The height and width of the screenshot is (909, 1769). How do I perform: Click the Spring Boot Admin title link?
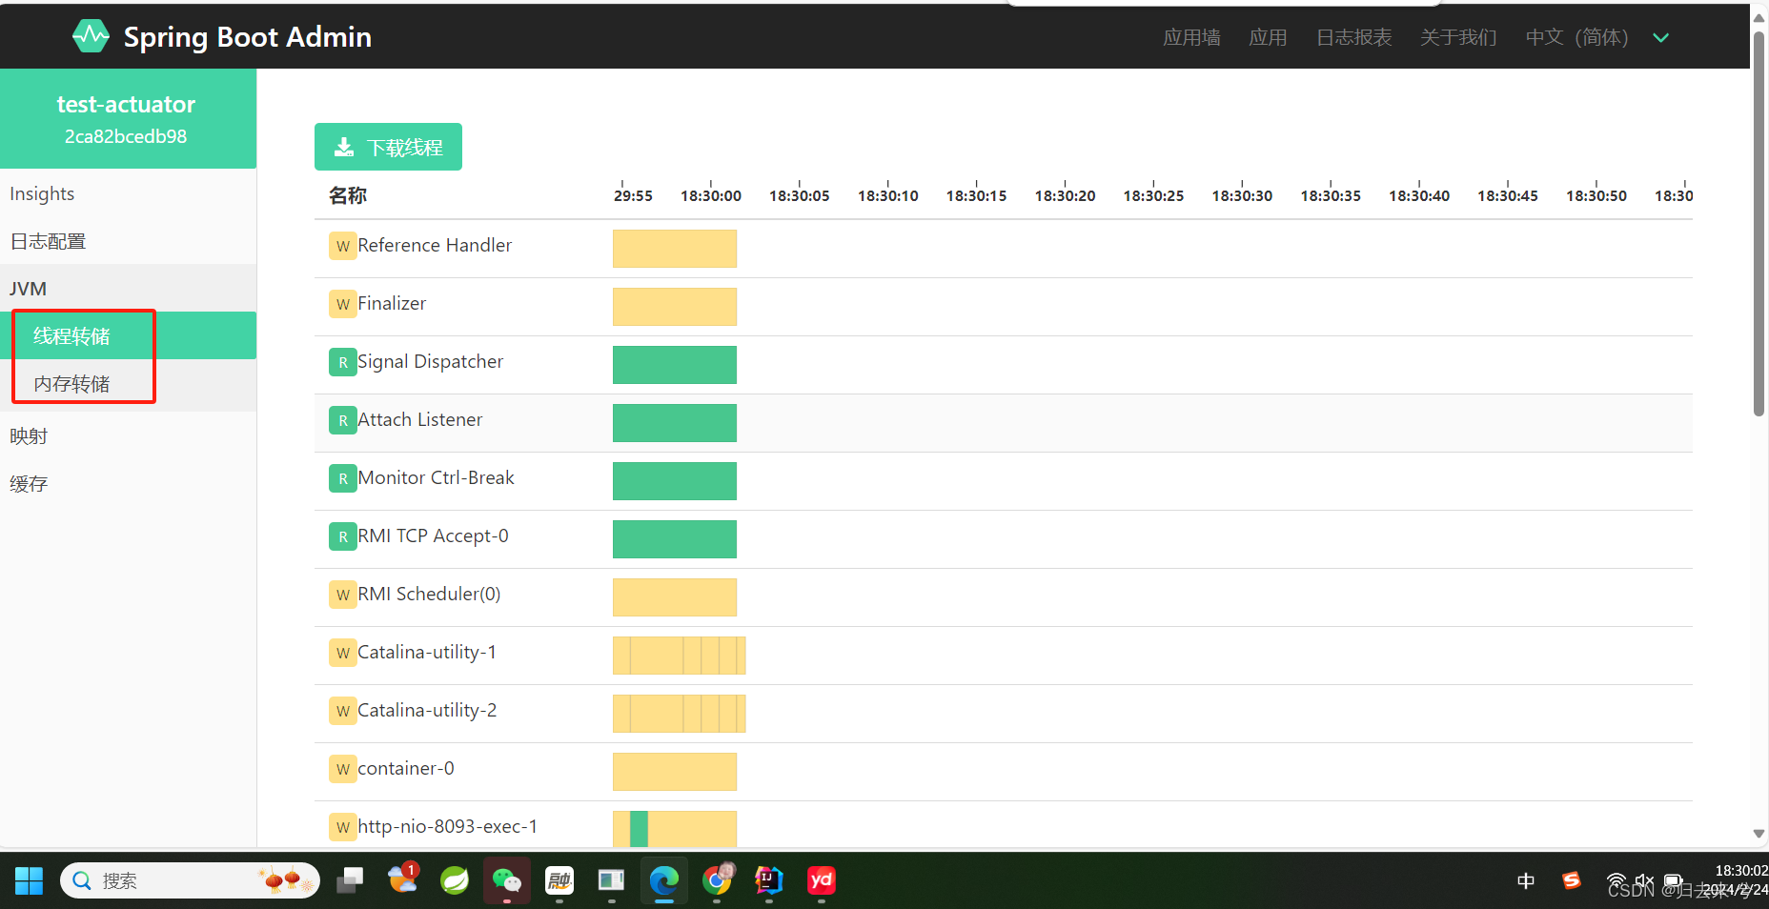[x=248, y=36]
